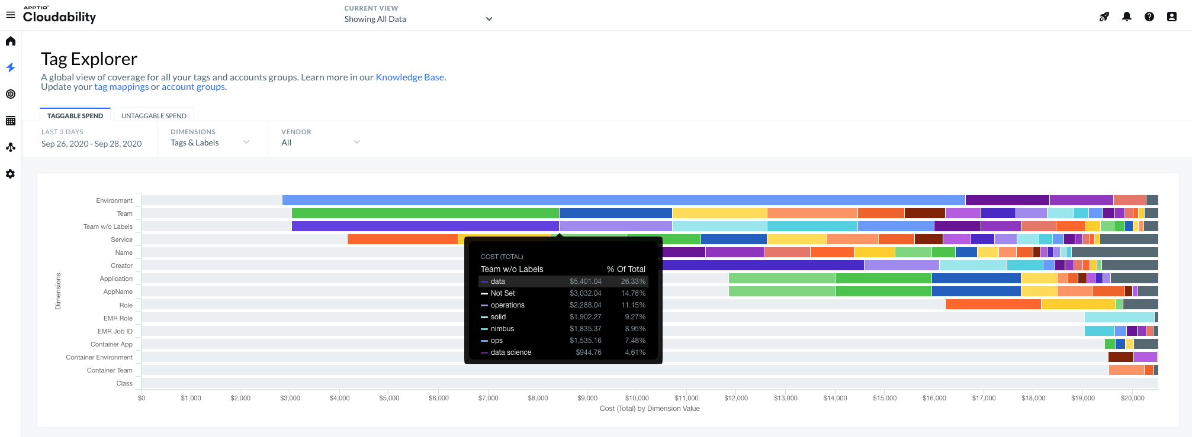Select the 'Service' dimension label

pos(121,239)
